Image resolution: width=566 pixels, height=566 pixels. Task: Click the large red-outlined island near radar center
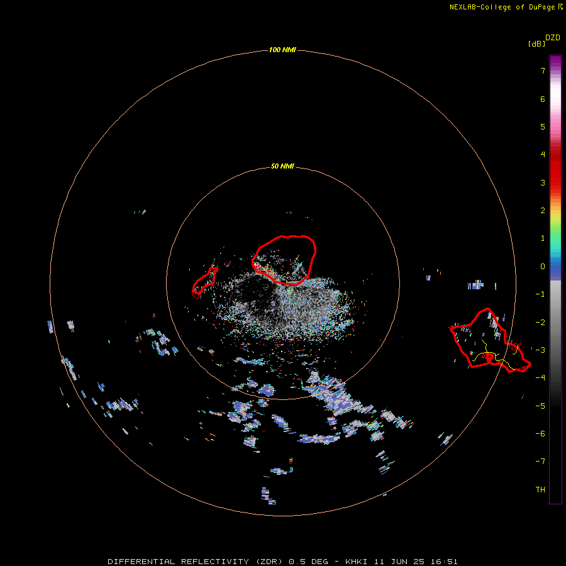284,260
